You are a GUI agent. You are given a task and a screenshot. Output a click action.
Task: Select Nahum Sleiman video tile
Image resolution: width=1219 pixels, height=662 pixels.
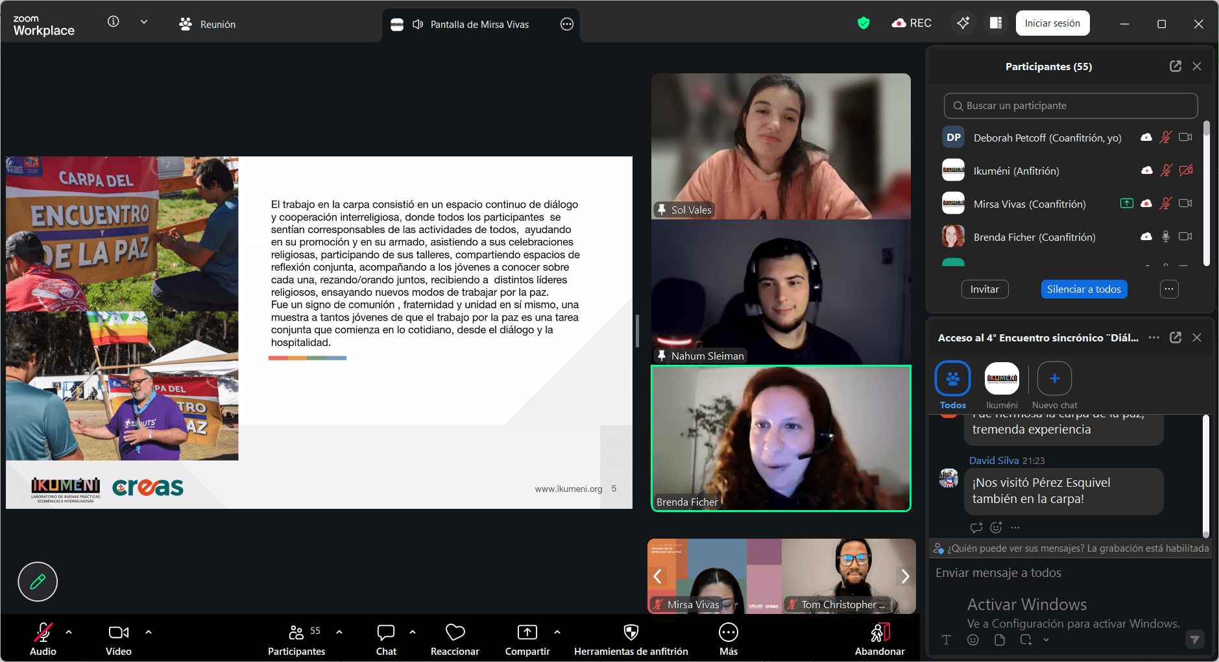click(x=781, y=292)
